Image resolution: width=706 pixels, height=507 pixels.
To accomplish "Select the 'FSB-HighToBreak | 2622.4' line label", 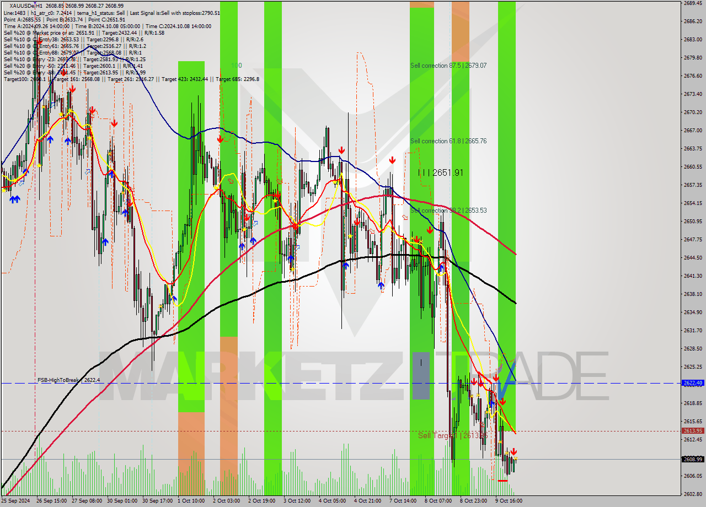I will 69,380.
